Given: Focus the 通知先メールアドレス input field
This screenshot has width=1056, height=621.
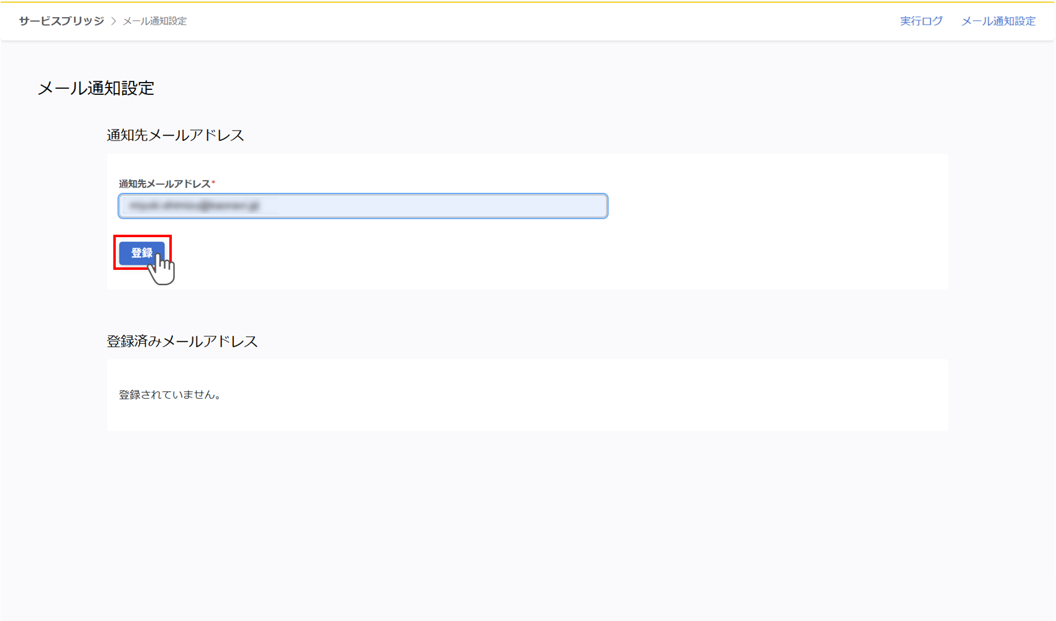Looking at the screenshot, I should pyautogui.click(x=431, y=206).
